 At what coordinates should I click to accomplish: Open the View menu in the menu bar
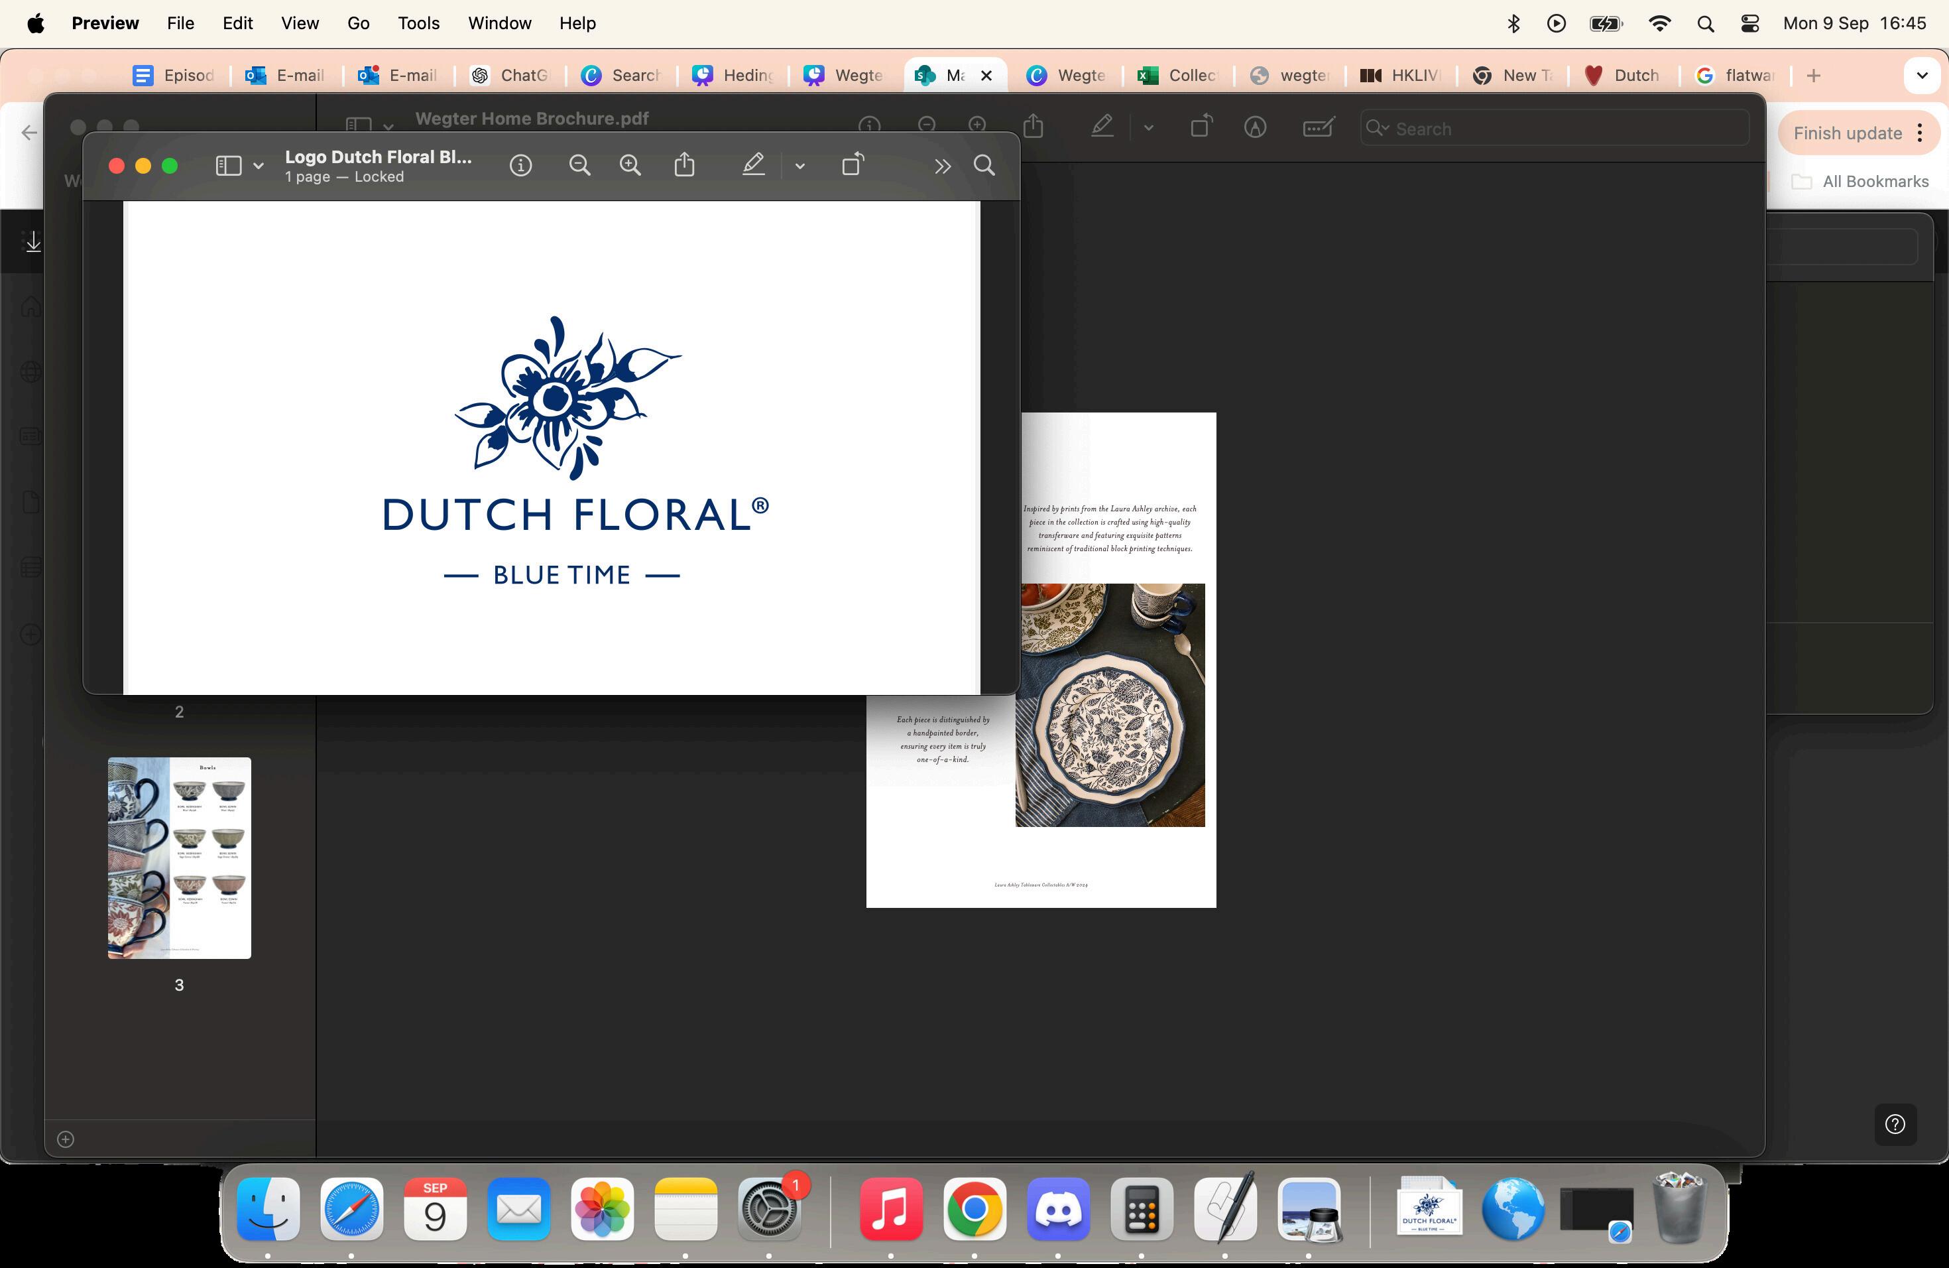click(300, 23)
